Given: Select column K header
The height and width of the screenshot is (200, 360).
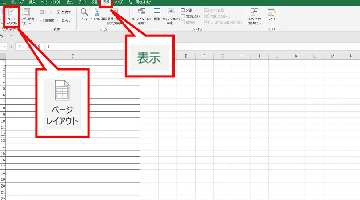Looking at the screenshot, I should (295, 56).
